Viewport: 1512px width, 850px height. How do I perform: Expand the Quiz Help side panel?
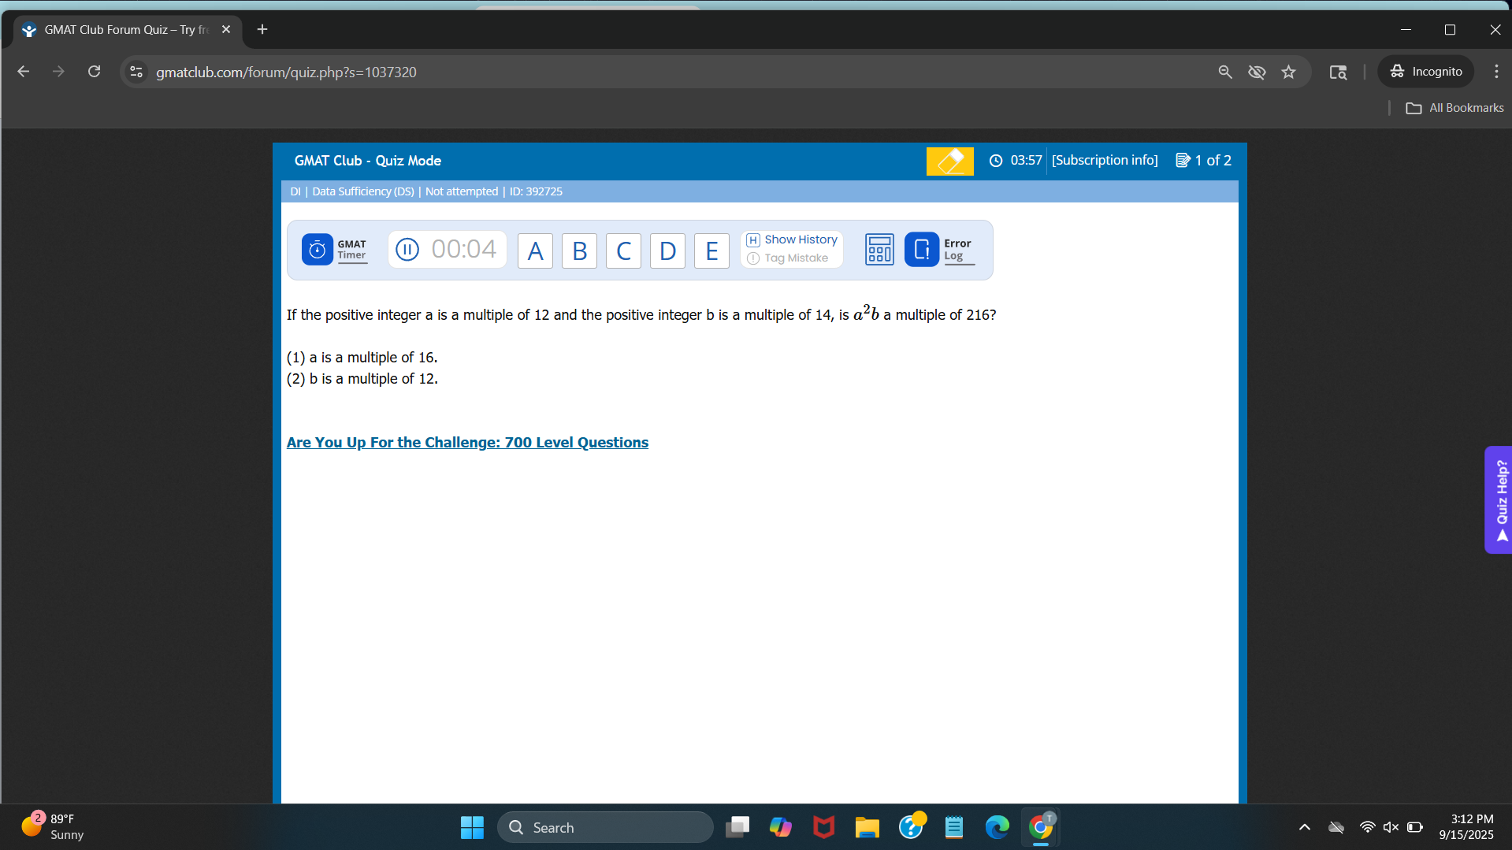point(1500,500)
